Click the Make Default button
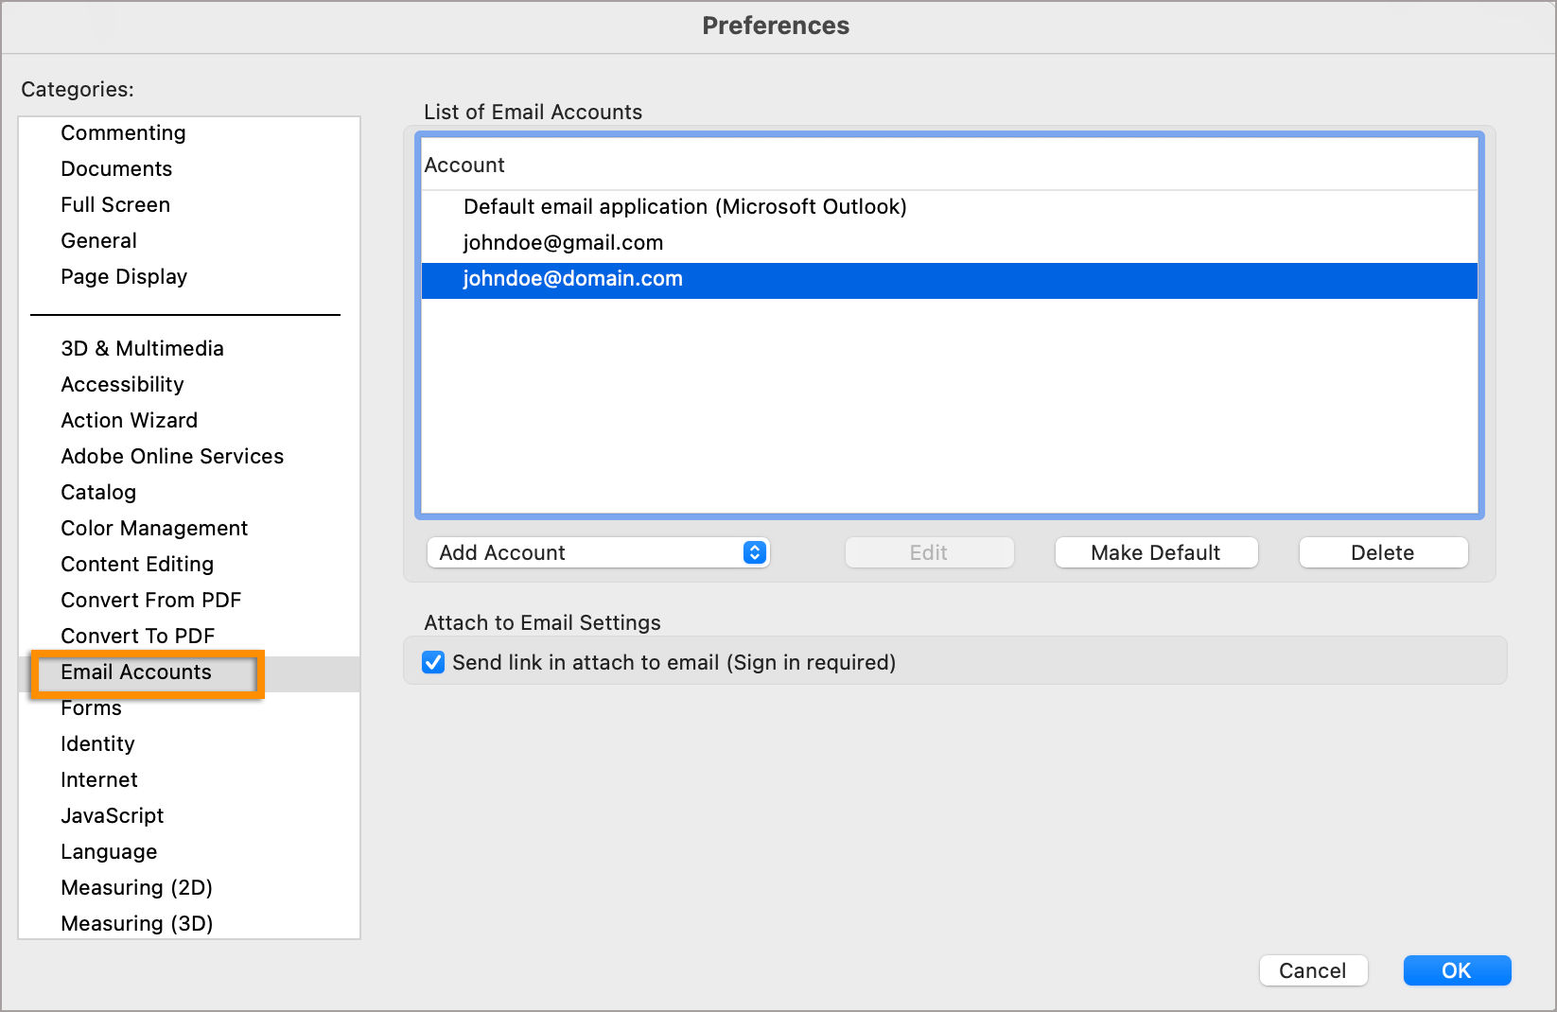This screenshot has width=1557, height=1012. [1156, 552]
